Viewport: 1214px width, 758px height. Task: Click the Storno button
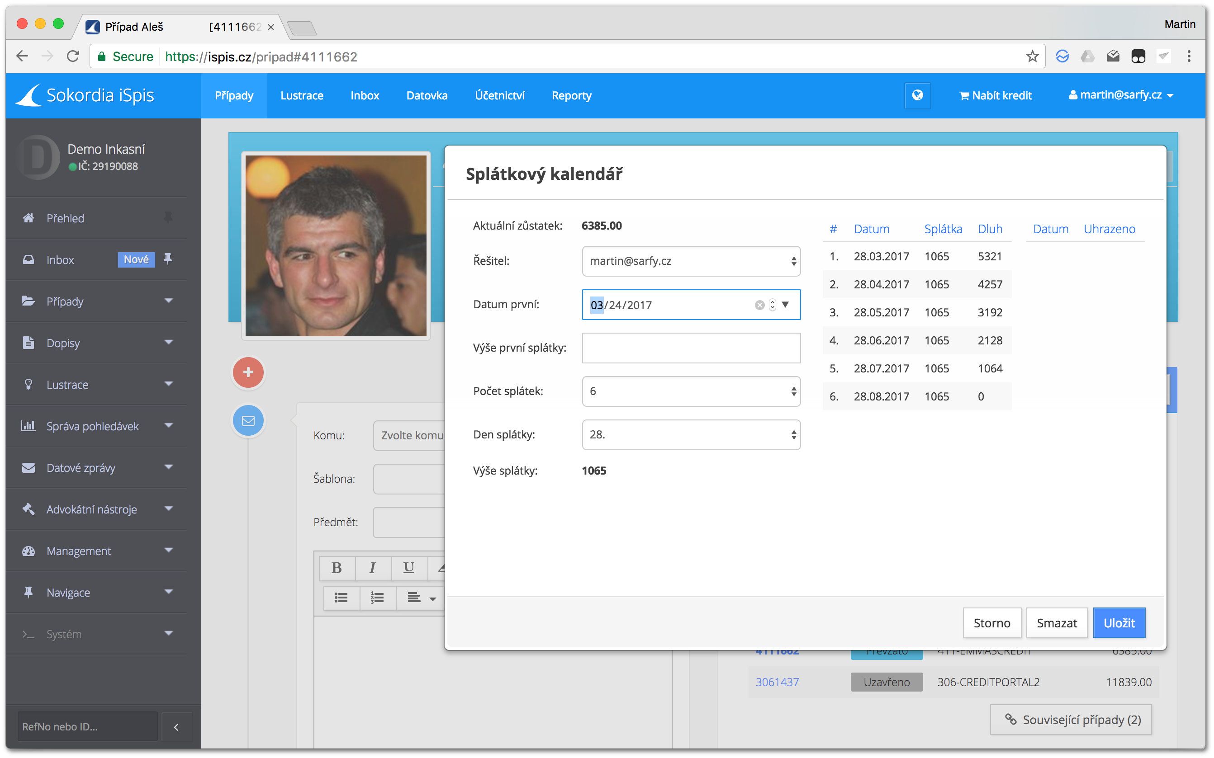tap(992, 623)
